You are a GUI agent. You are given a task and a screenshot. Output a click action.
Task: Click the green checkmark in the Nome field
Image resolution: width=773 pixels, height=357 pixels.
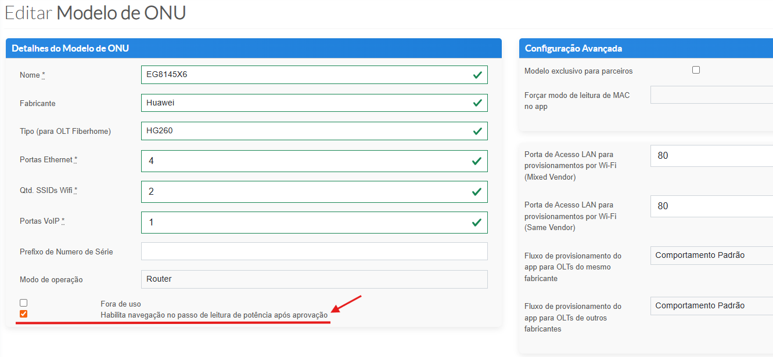pyautogui.click(x=477, y=75)
